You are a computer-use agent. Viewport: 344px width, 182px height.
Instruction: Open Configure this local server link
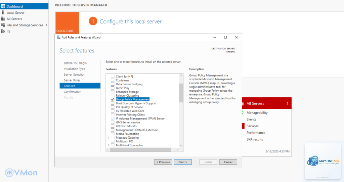point(131,21)
